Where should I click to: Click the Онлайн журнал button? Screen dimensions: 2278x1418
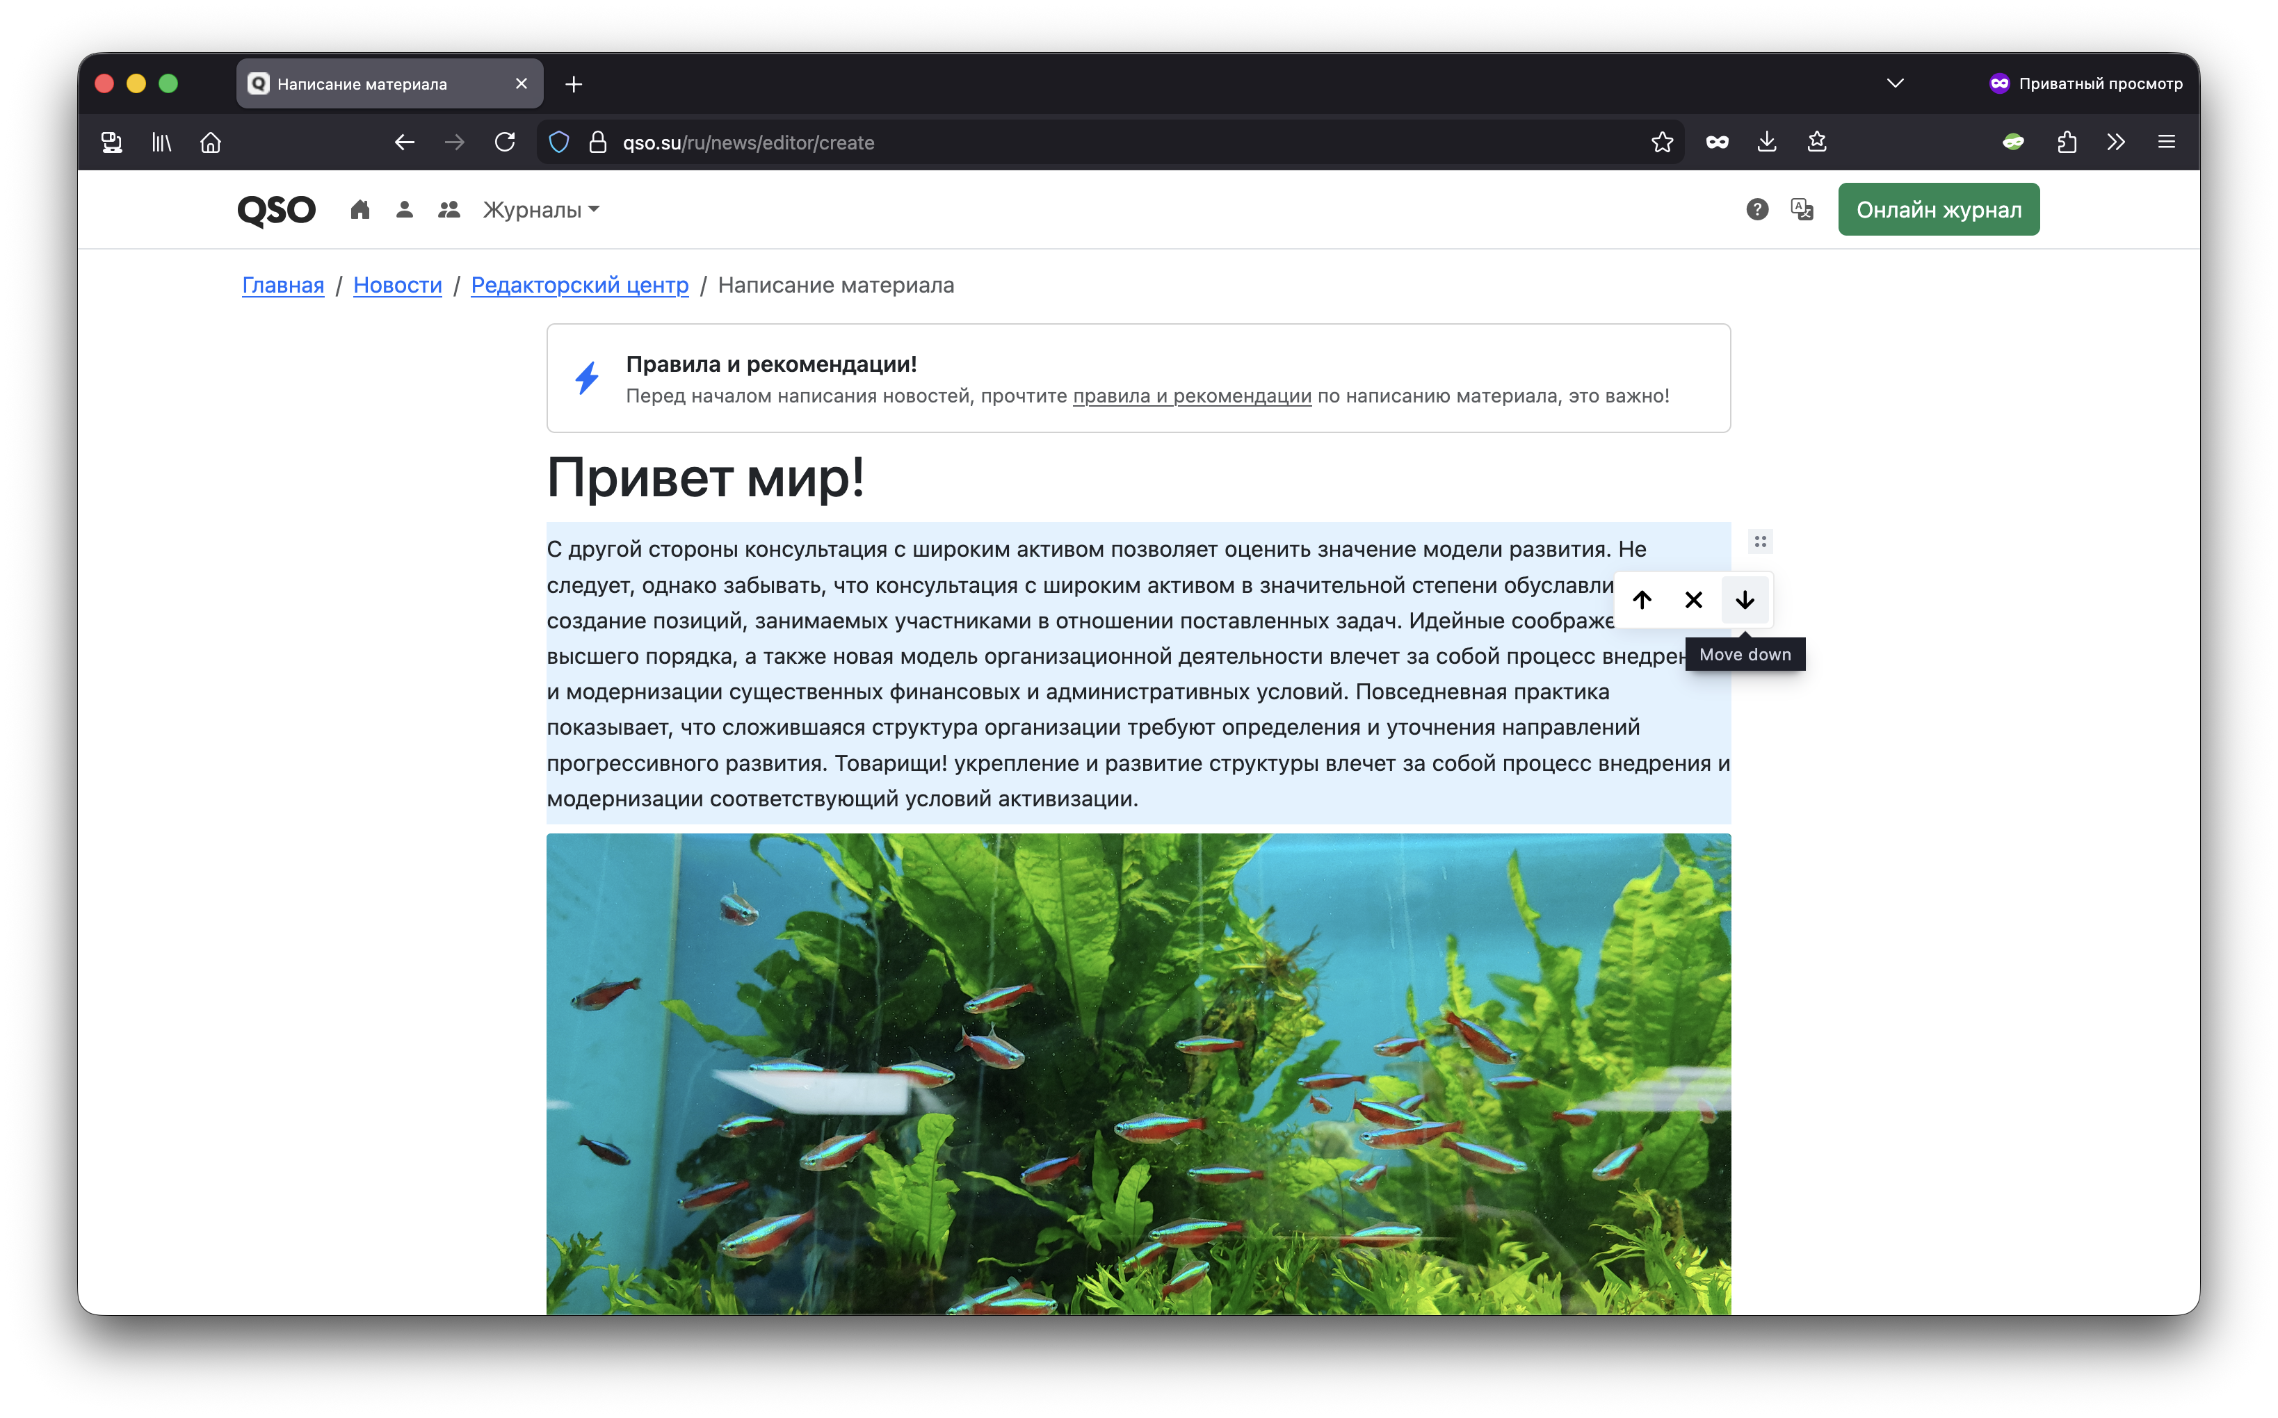point(1937,209)
